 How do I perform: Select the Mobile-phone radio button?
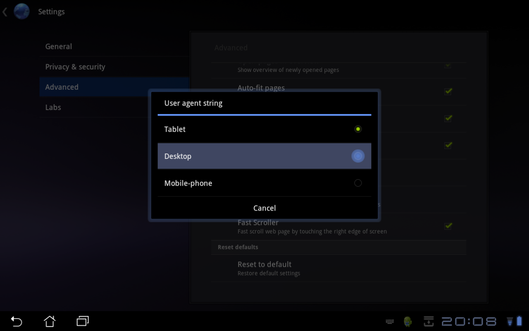tap(358, 183)
